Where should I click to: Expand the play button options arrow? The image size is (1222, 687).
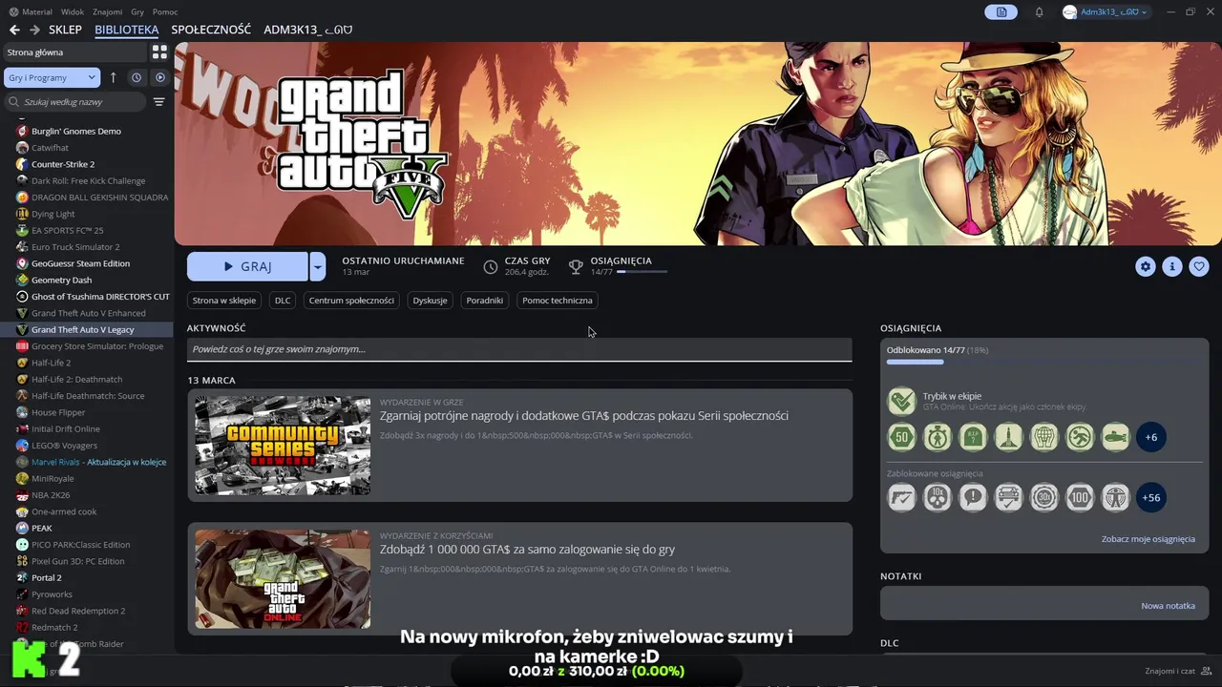[x=317, y=267]
